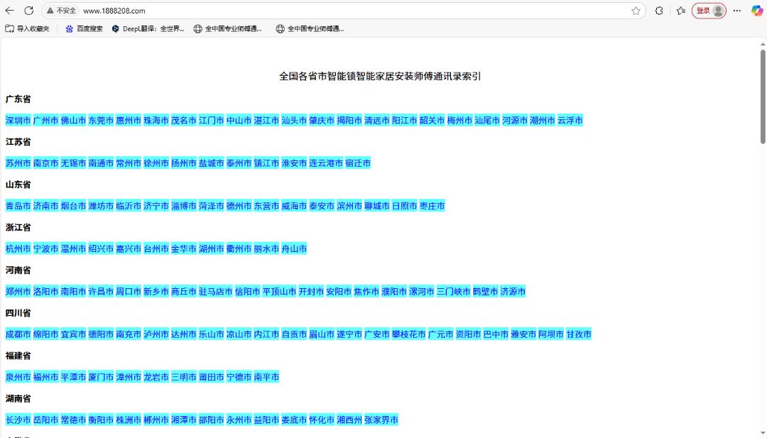
Task: Open the 青岛市 link
Action: pos(18,206)
